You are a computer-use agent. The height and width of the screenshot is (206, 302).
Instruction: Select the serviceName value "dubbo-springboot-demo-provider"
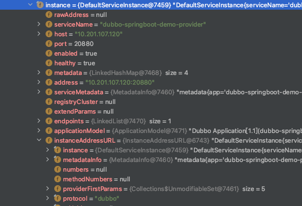(153, 24)
